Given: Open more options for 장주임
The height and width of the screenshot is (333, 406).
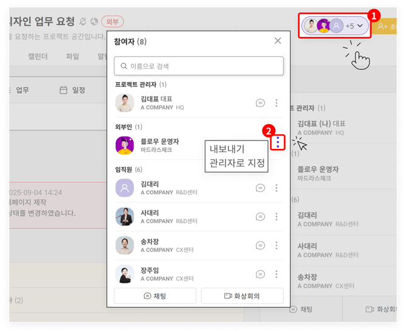Looking at the screenshot, I should [277, 274].
